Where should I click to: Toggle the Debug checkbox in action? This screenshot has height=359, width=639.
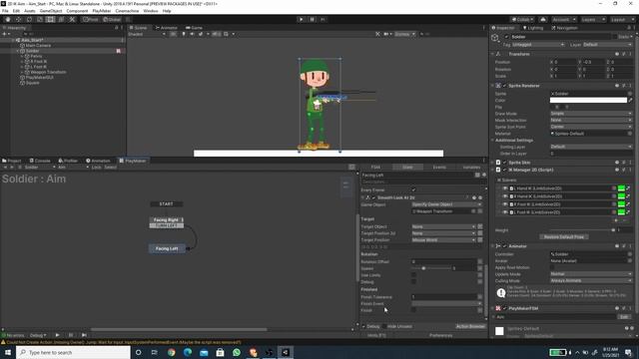(x=413, y=281)
